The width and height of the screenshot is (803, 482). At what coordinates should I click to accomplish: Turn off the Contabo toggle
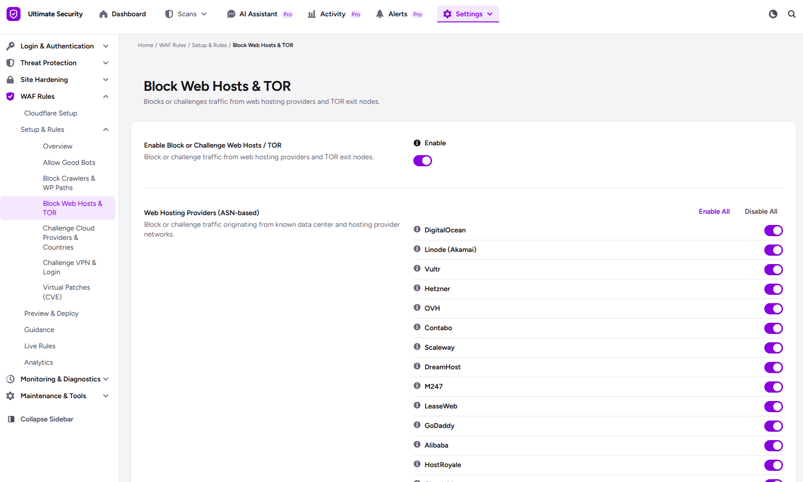pos(774,328)
